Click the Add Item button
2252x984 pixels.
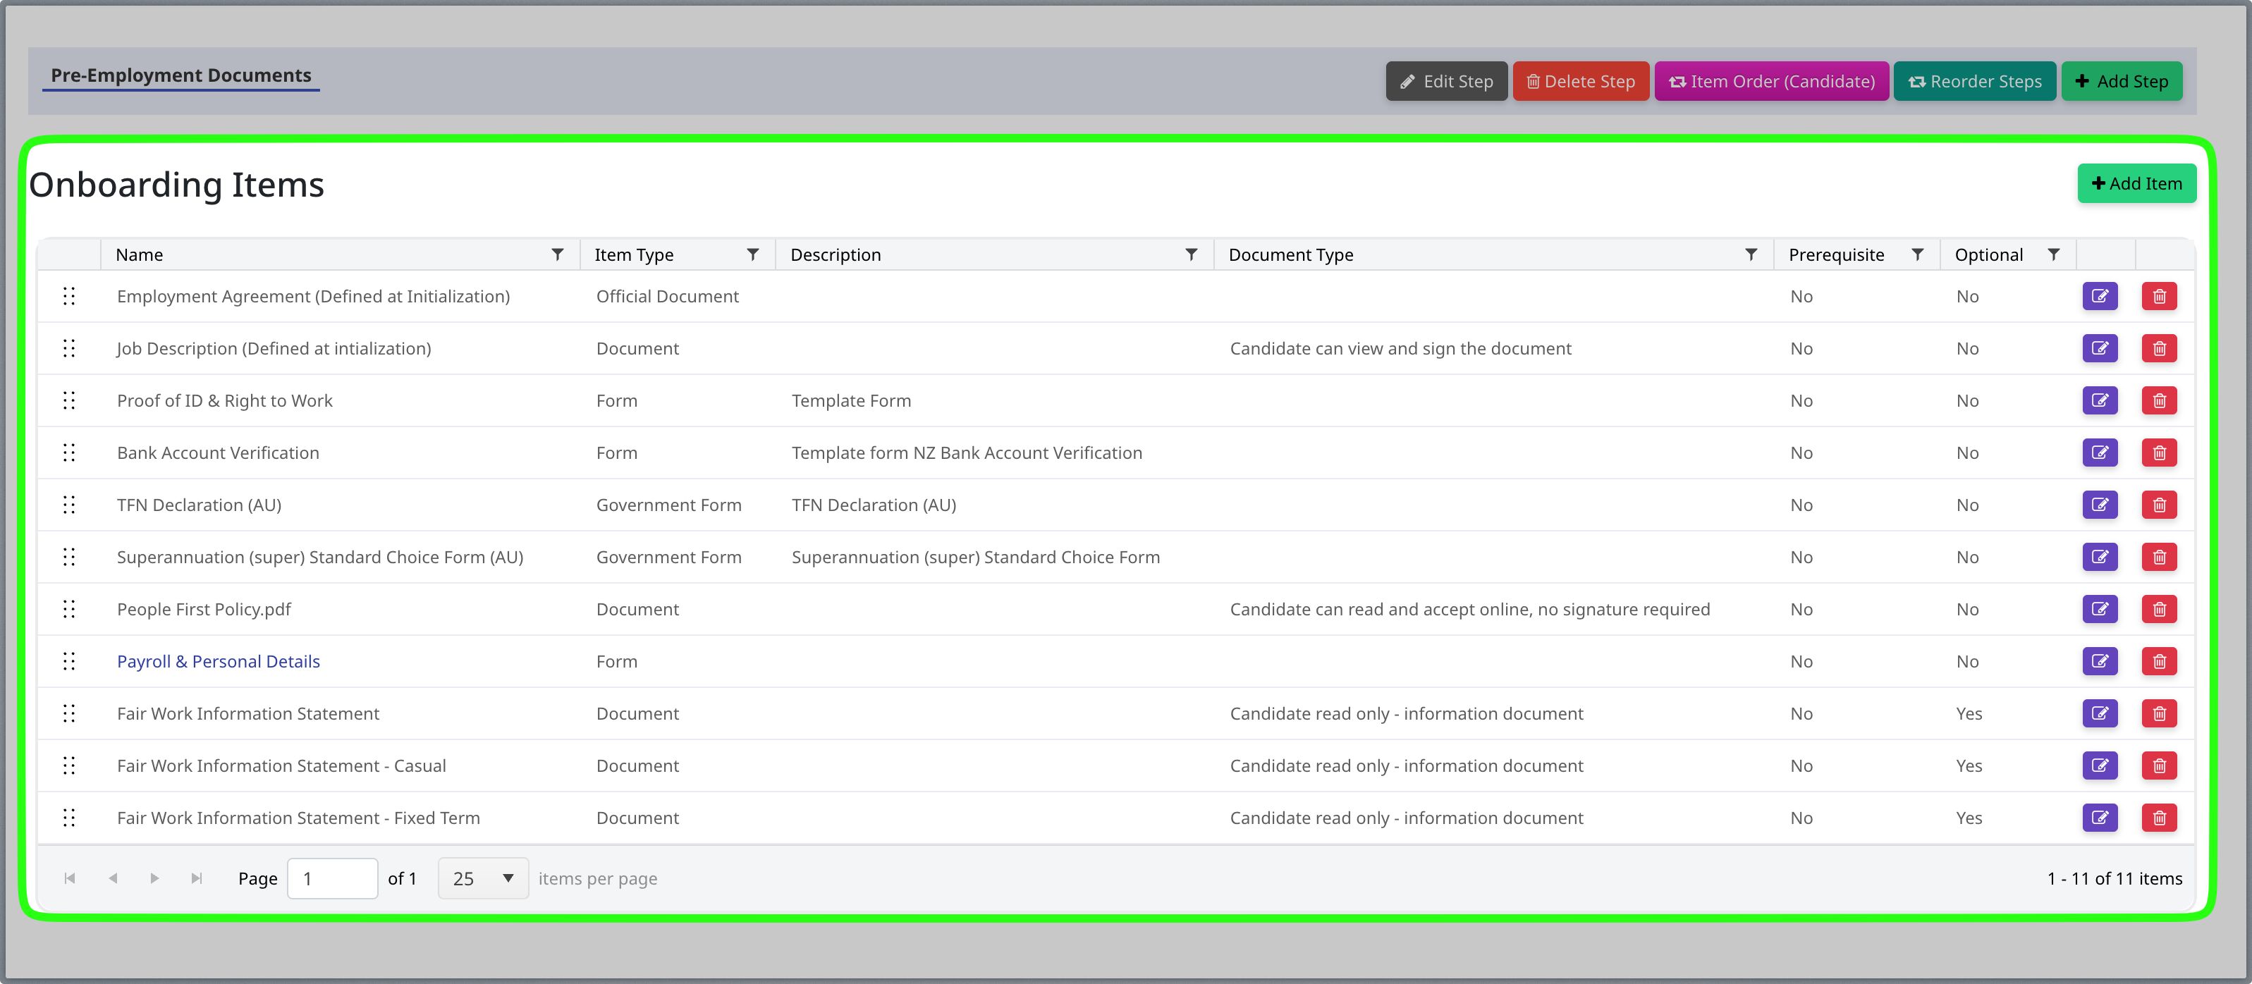tap(2136, 183)
